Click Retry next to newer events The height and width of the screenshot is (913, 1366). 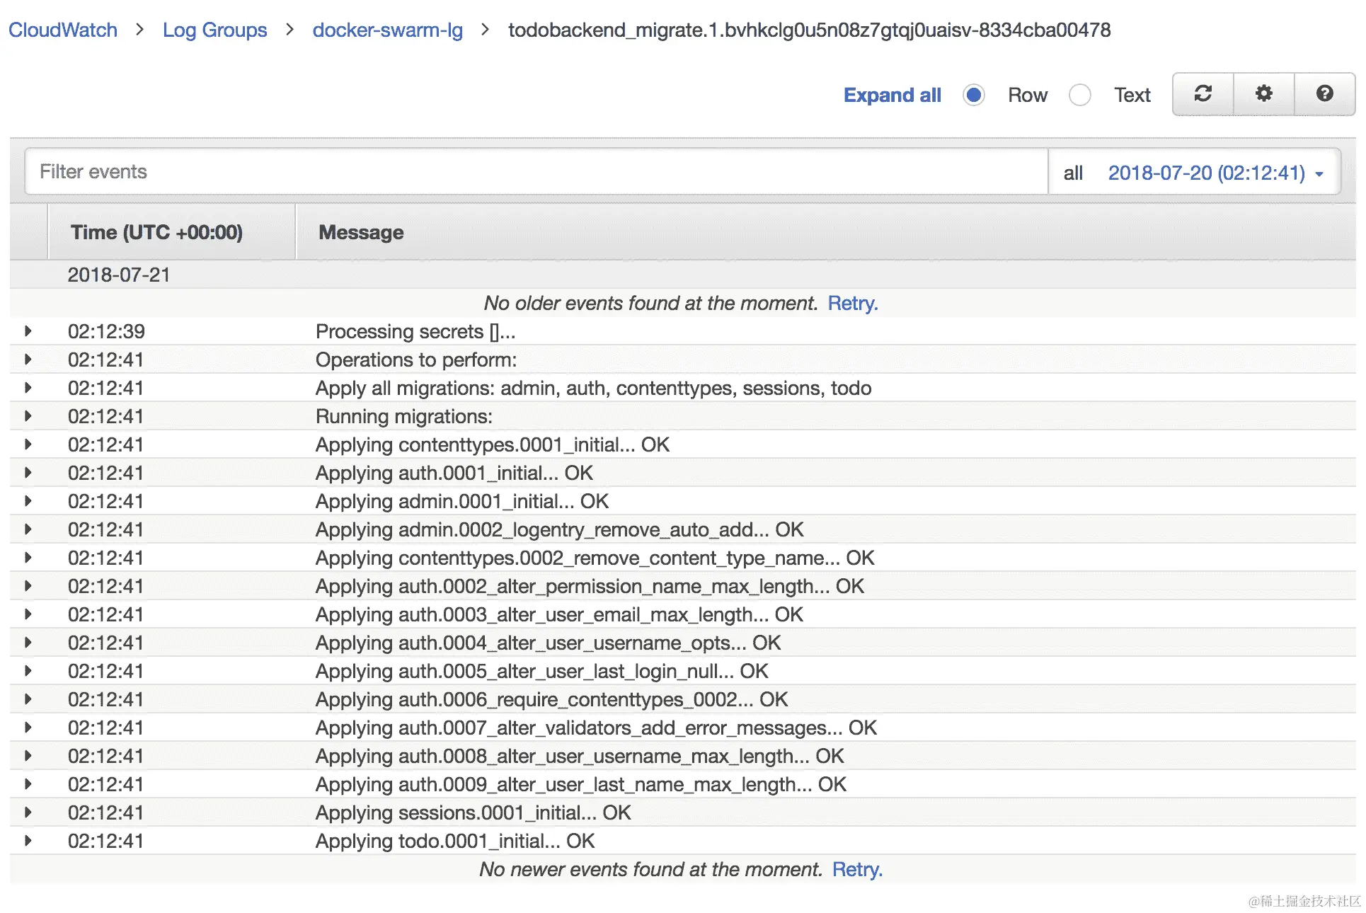[x=857, y=869]
